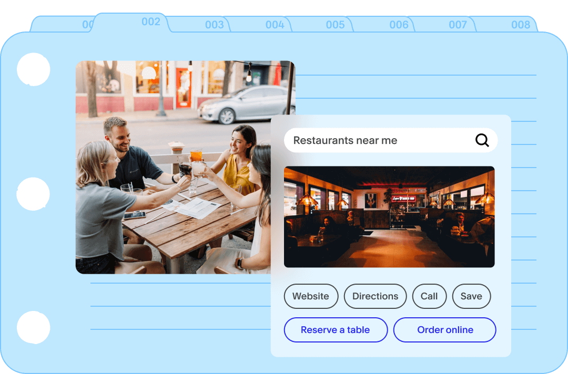Switch to tab 002

pyautogui.click(x=150, y=22)
